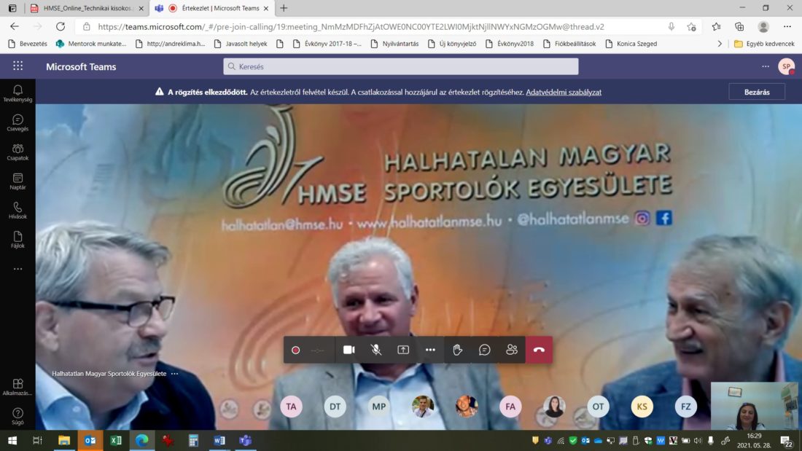The height and width of the screenshot is (451, 802).
Task: Hang up the call
Action: coord(539,350)
